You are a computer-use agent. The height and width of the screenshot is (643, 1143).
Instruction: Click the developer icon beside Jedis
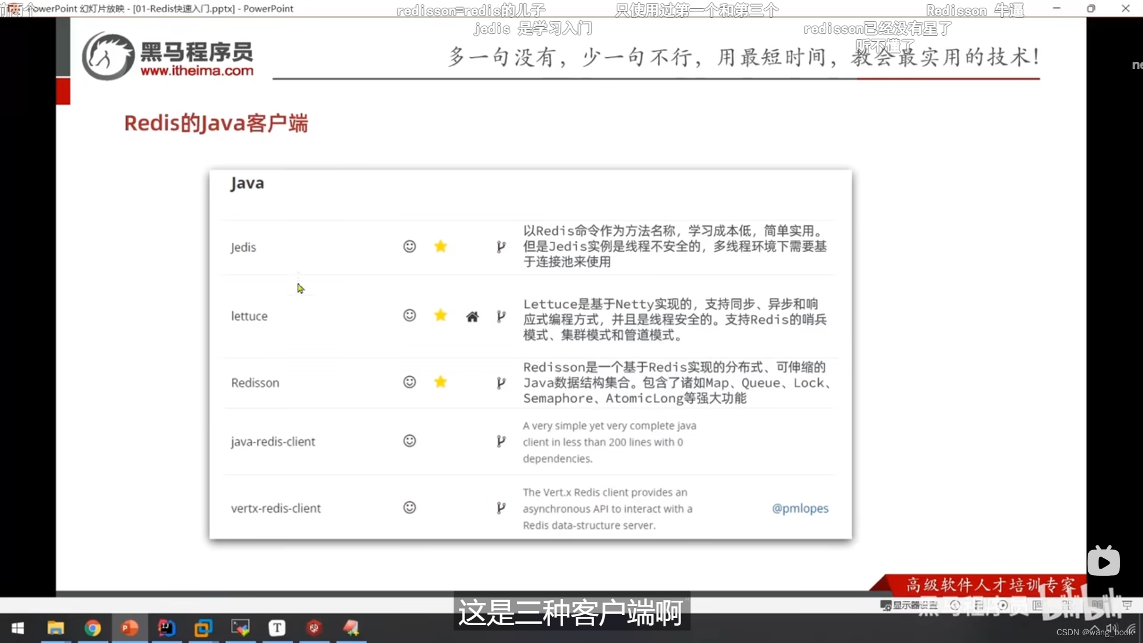tap(501, 246)
